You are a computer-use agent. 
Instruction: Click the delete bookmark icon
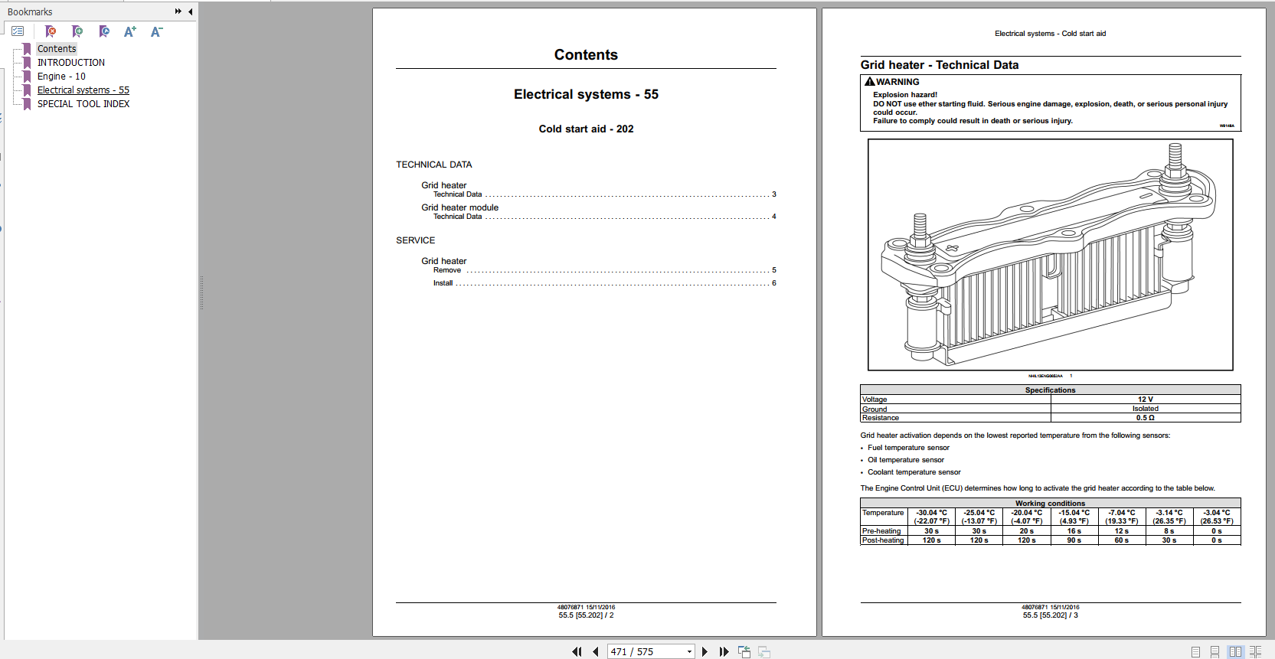pos(51,31)
